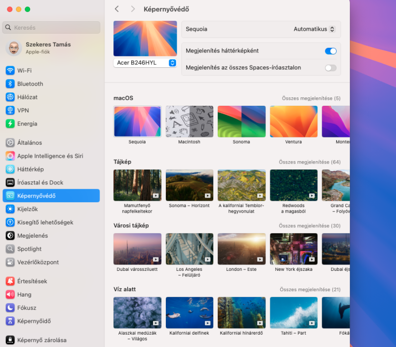
Task: Click in the Keresés search field
Action: 51,28
